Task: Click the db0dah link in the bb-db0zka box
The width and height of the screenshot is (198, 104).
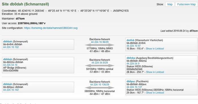Action: (8, 59)
